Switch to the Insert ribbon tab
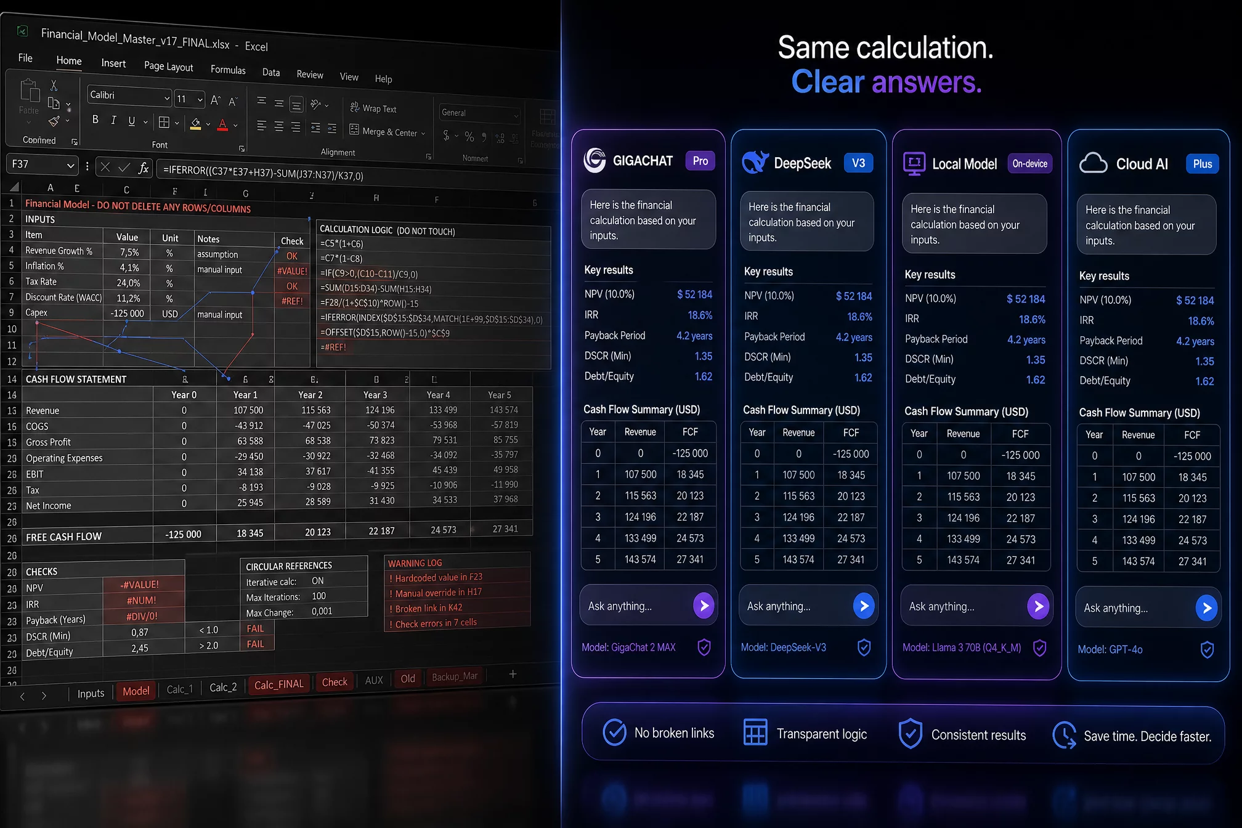 coord(113,63)
